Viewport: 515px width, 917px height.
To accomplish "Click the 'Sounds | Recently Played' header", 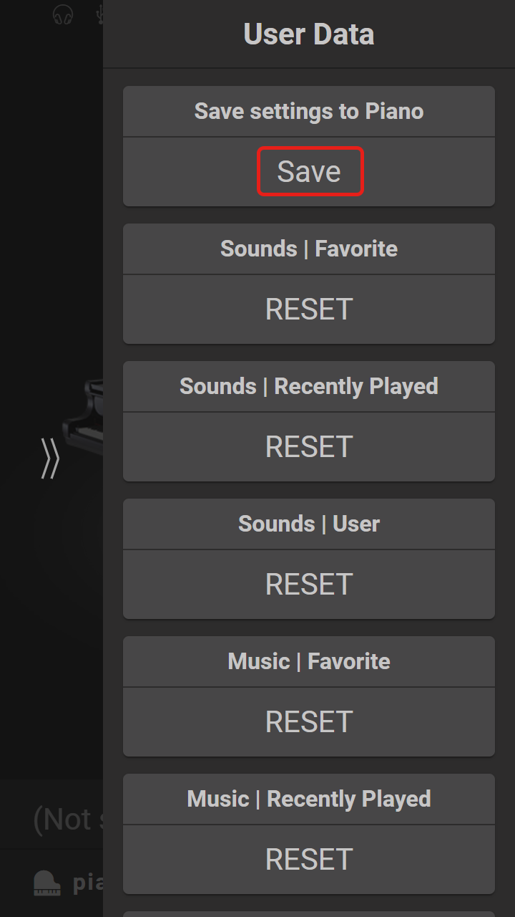I will 309,387.
